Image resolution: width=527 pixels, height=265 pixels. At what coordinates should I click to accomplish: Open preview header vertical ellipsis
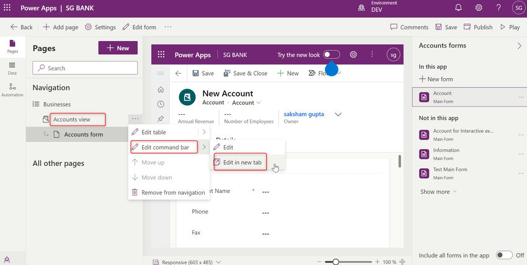pos(372,54)
